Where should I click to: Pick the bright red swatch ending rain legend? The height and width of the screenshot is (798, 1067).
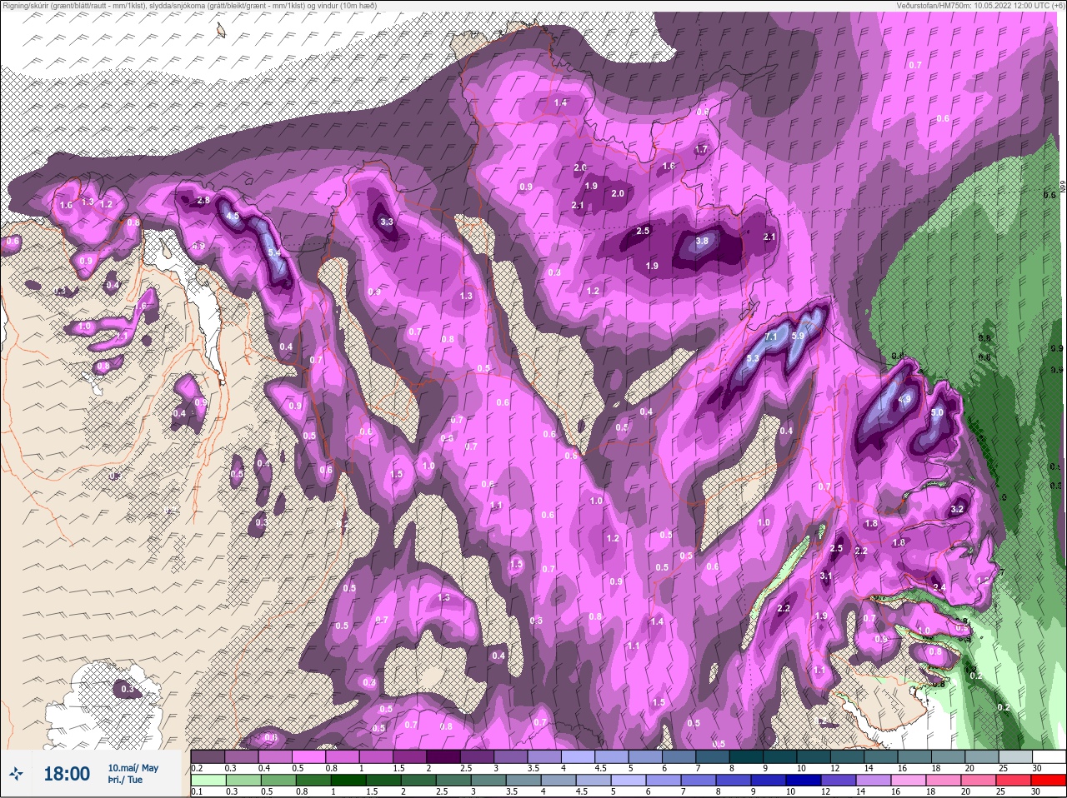tap(1048, 781)
